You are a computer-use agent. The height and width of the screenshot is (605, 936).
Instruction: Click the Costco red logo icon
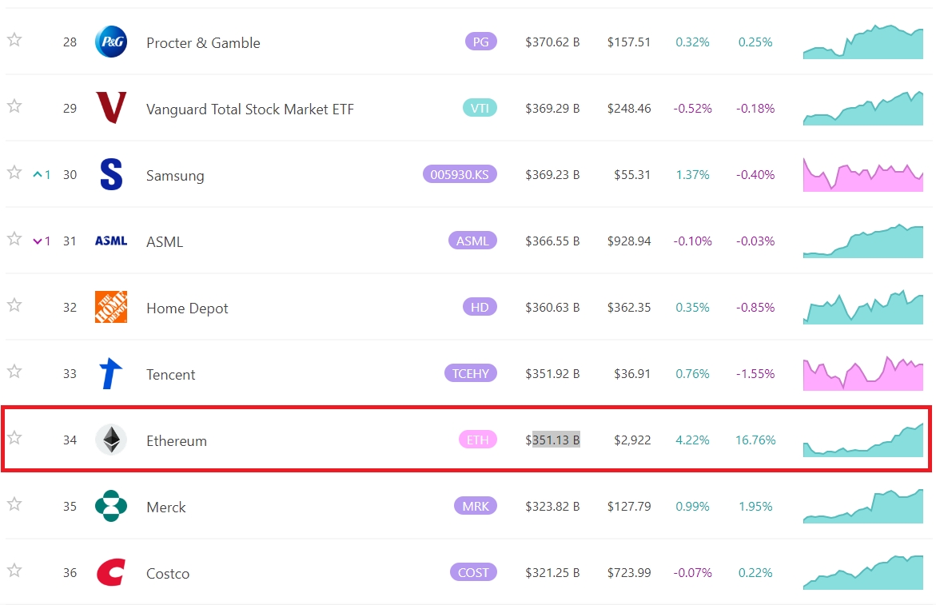[x=111, y=572]
